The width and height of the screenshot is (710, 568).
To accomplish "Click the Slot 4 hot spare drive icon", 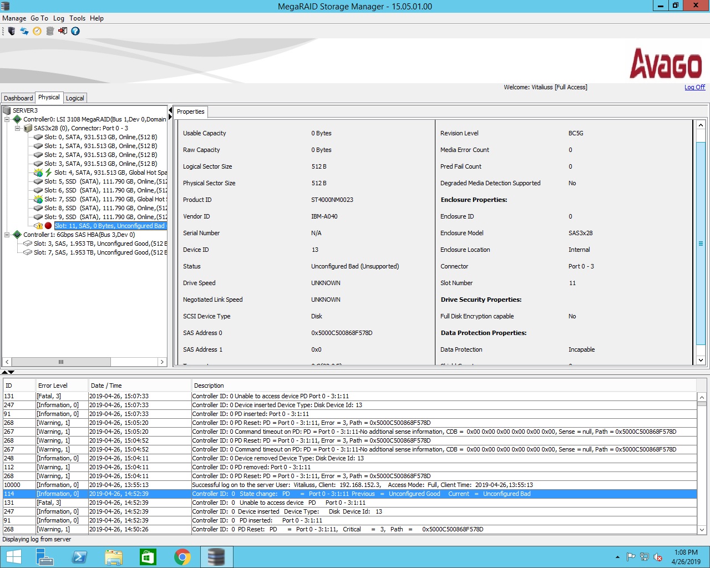I will (38, 173).
